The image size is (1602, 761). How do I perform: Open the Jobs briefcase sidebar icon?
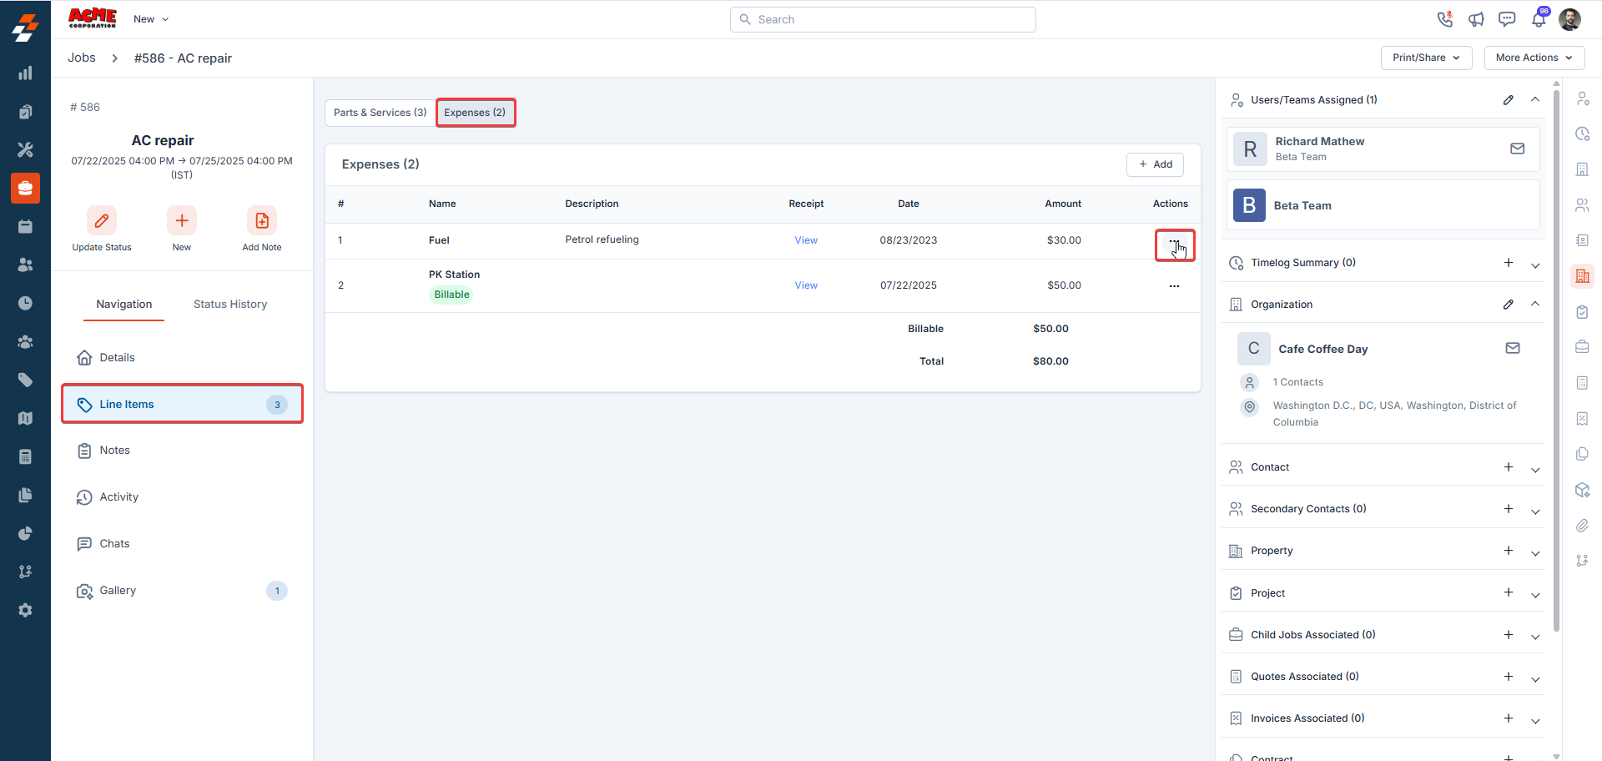25,188
